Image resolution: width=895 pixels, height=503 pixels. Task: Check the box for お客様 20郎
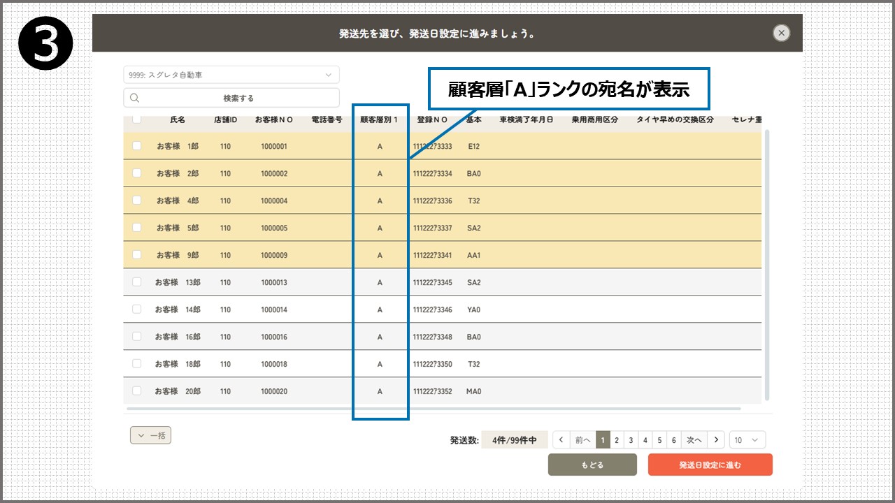[137, 391]
